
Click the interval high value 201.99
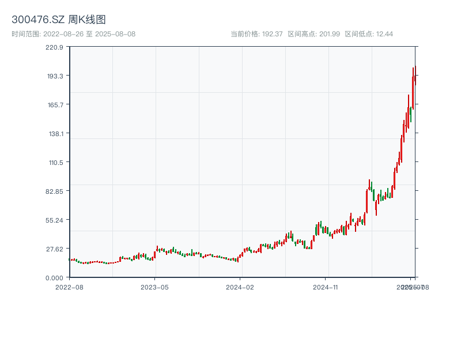pos(330,34)
